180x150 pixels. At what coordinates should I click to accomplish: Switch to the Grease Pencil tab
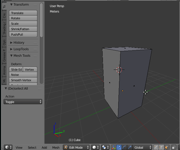point(4,56)
